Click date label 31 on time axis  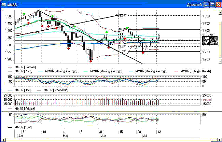(x=101, y=132)
